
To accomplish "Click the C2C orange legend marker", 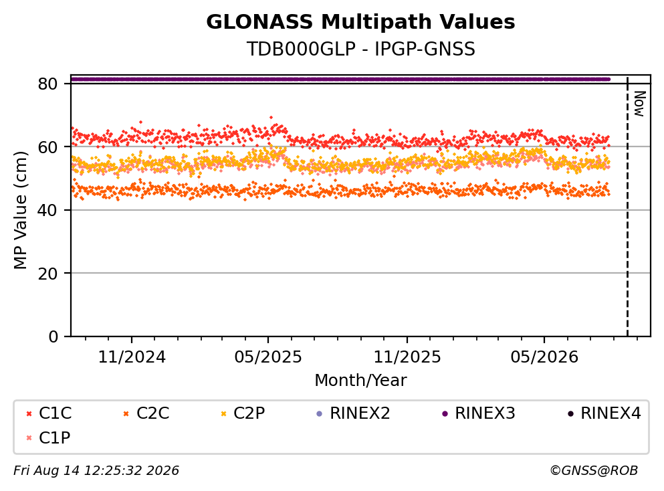I will [126, 413].
